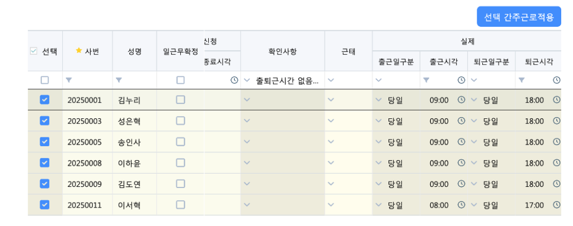573x226 pixels.
Task: Enable the 일근무확정 filter row checkbox
Action: click(x=180, y=80)
